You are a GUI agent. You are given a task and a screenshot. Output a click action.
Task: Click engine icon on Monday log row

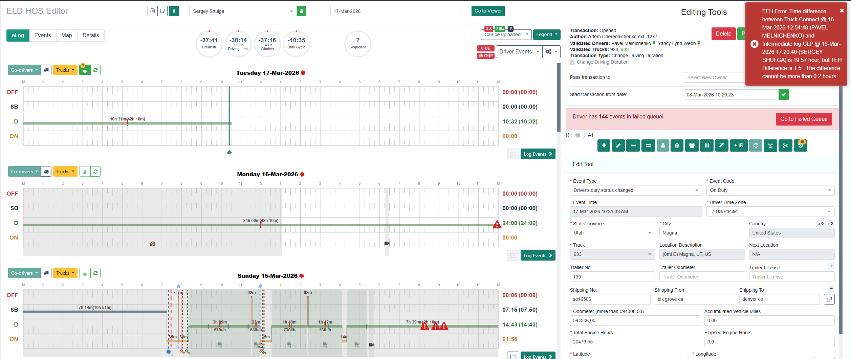pos(85,172)
